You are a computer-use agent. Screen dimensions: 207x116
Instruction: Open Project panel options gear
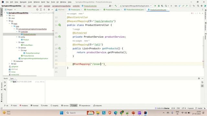point(49,10)
